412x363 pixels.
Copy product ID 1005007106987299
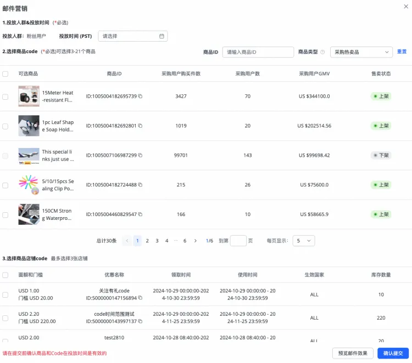tap(140, 156)
